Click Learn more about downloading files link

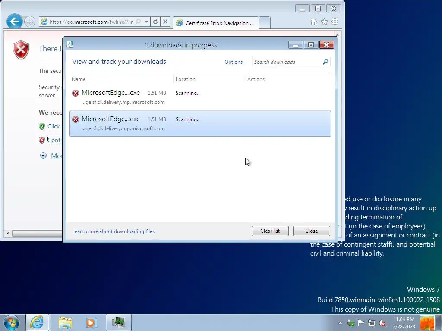click(114, 231)
